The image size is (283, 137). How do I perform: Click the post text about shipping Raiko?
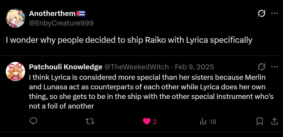(x=129, y=40)
